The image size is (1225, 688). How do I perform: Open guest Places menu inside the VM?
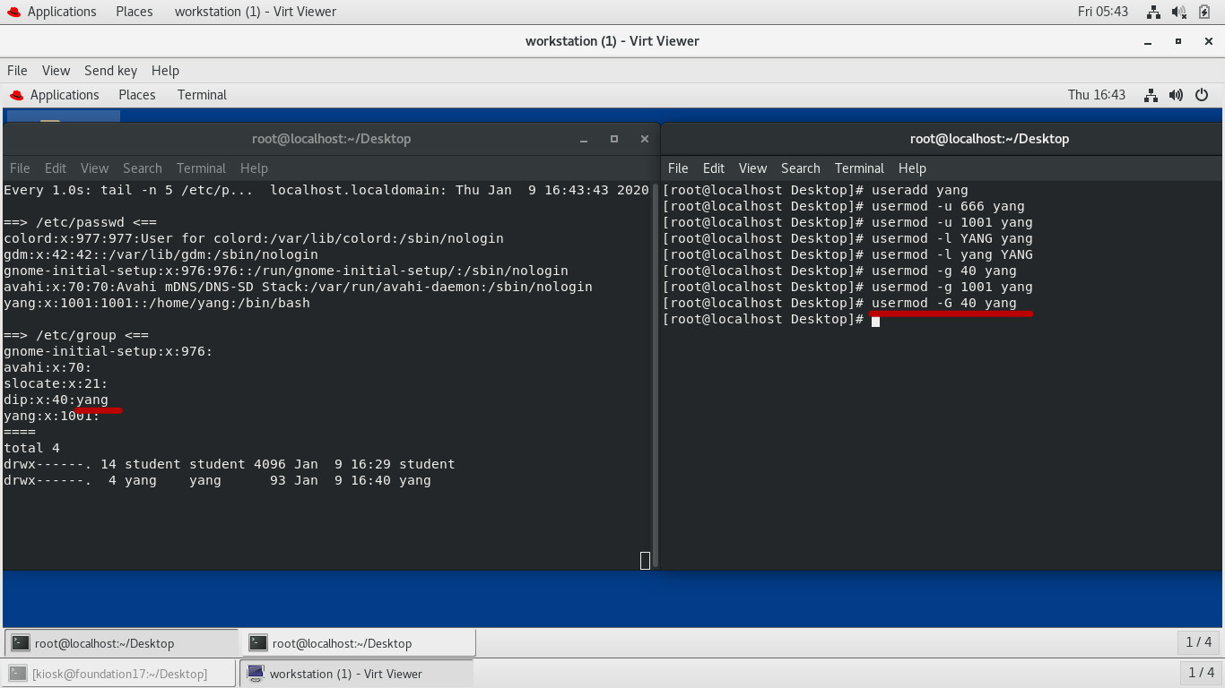(137, 95)
